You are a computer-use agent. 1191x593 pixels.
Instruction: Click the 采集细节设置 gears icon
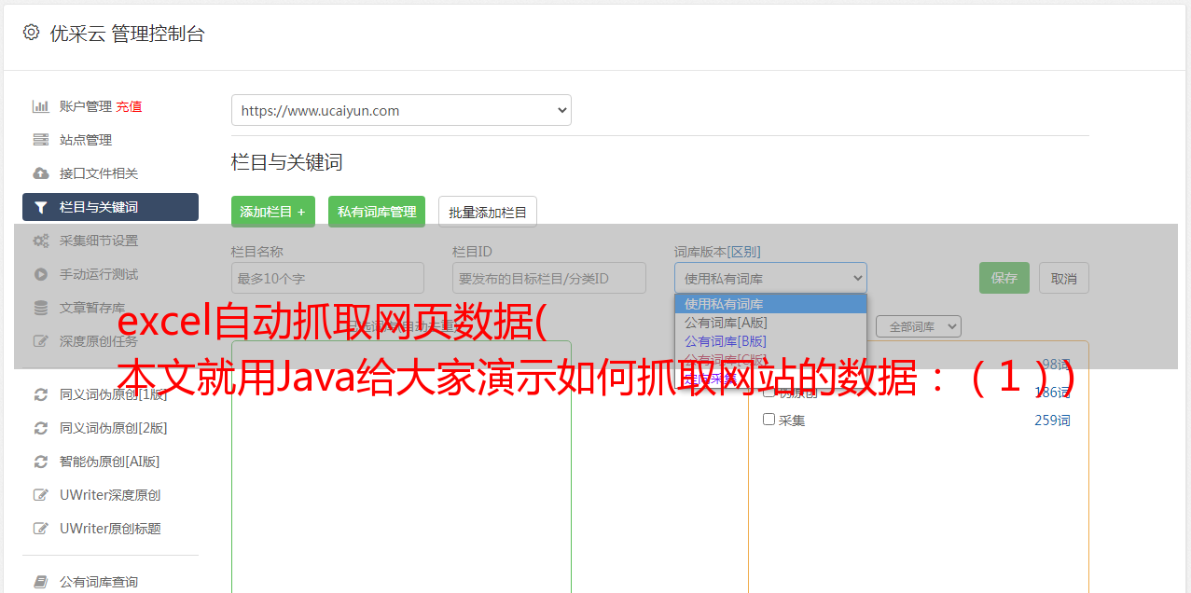pyautogui.click(x=40, y=241)
